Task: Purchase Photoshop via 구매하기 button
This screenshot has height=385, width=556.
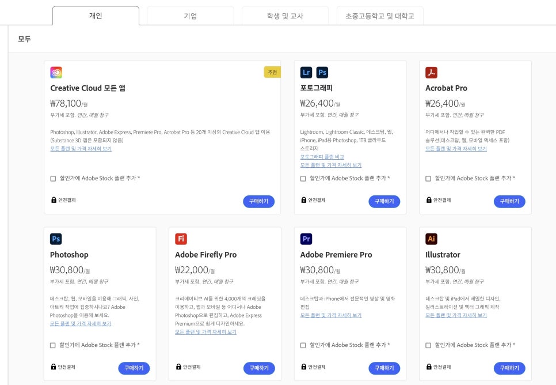Action: [x=134, y=368]
